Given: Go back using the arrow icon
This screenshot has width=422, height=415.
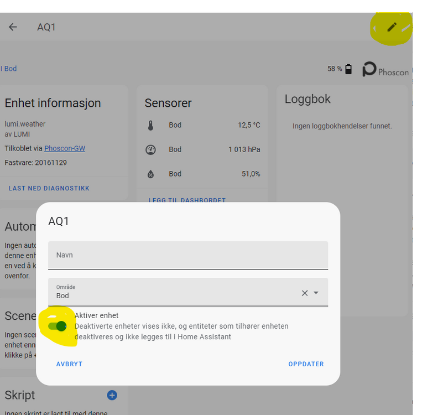Looking at the screenshot, I should click(13, 27).
